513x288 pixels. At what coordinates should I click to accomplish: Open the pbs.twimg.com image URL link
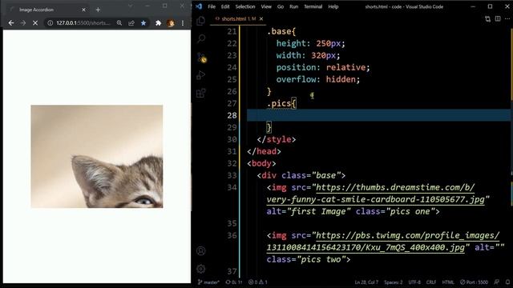click(x=383, y=242)
